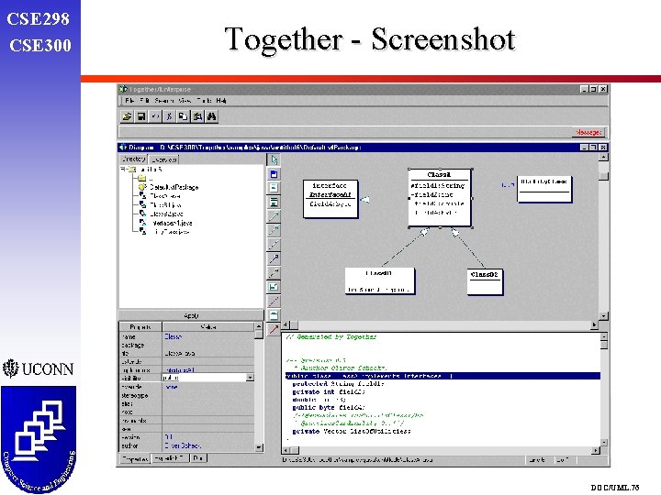Select the Interface tool below the Class tool
The width and height of the screenshot is (661, 495).
[x=274, y=188]
